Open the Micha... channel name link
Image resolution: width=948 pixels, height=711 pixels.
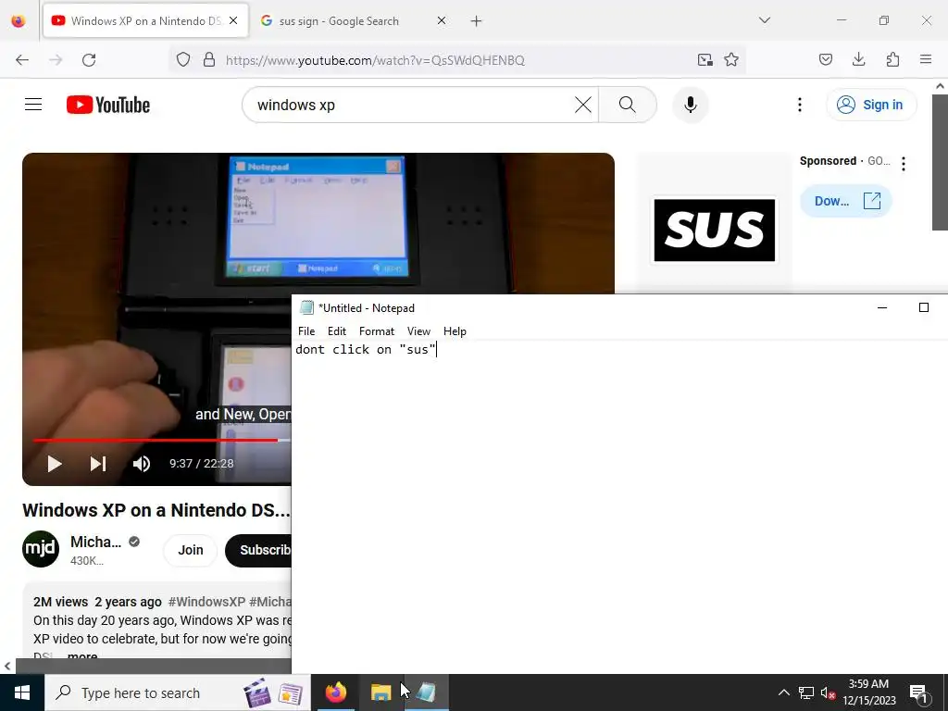point(95,542)
